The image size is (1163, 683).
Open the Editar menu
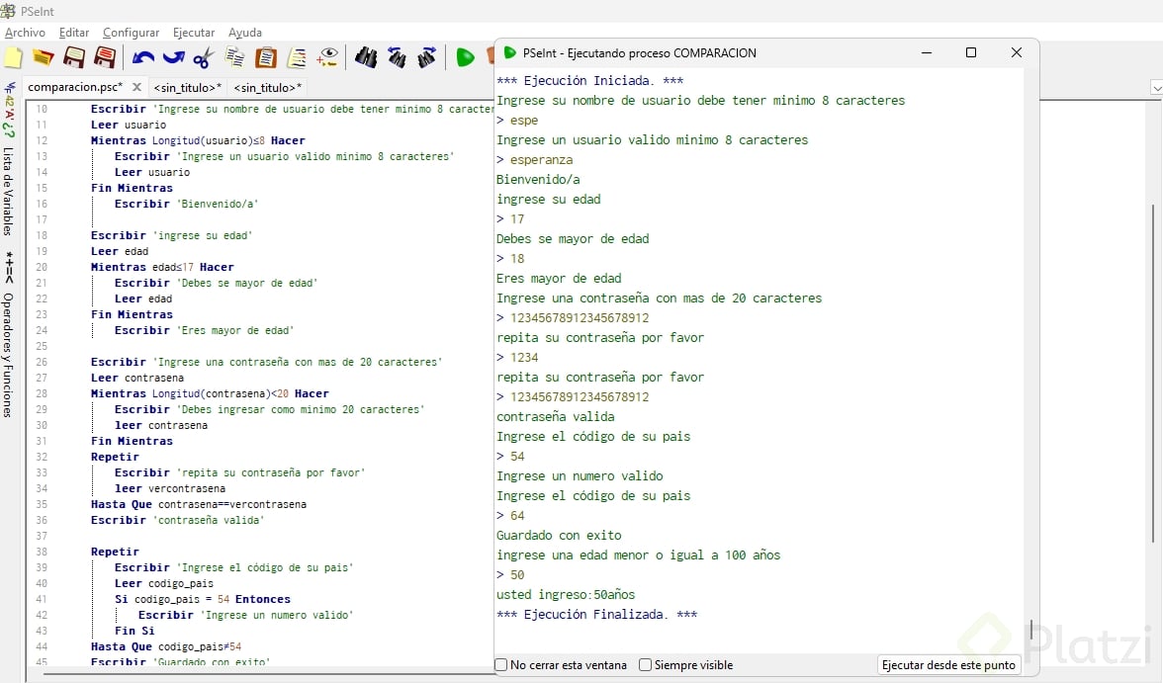tap(74, 33)
